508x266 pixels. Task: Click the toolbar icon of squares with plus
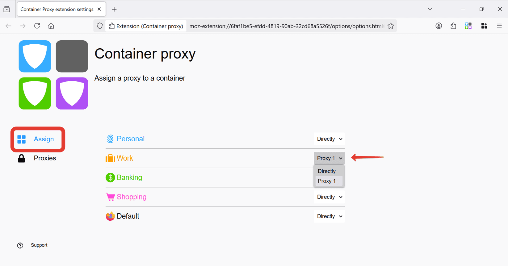click(x=484, y=26)
